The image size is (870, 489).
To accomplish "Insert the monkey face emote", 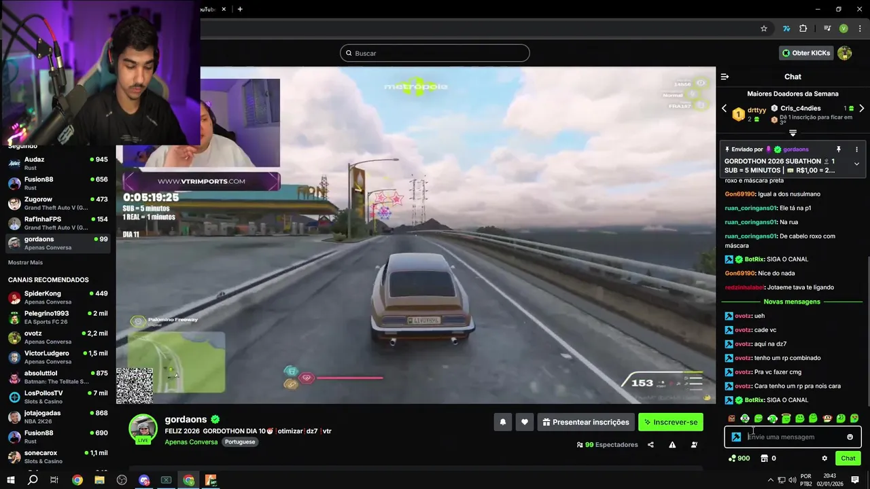I will (826, 418).
